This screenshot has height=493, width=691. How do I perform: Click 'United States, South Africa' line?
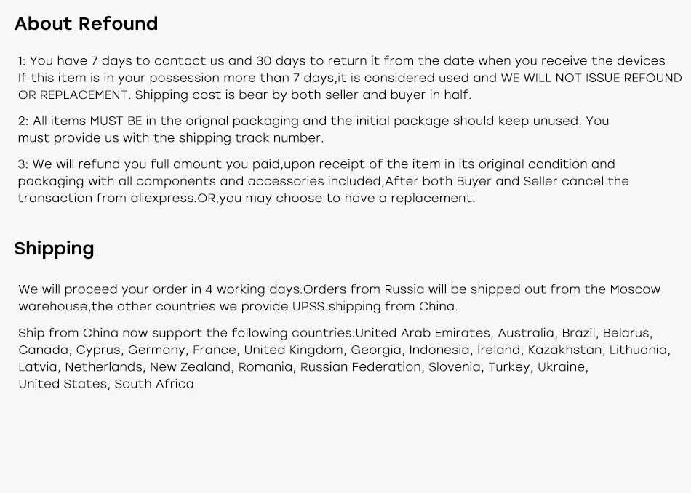pyautogui.click(x=106, y=384)
